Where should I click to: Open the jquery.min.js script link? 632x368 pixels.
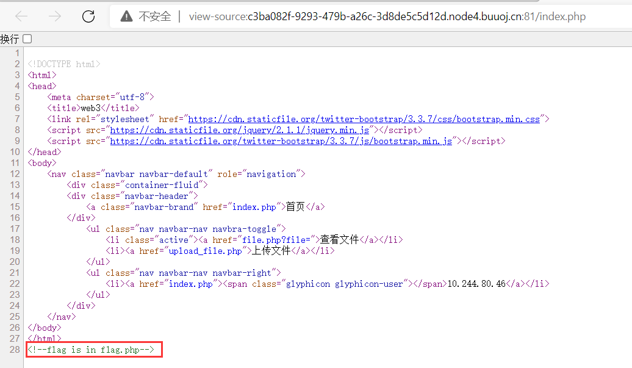point(239,130)
